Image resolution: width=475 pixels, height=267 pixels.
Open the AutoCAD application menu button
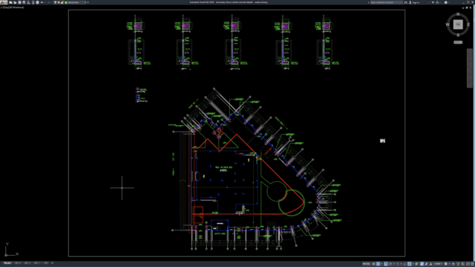(4, 2)
